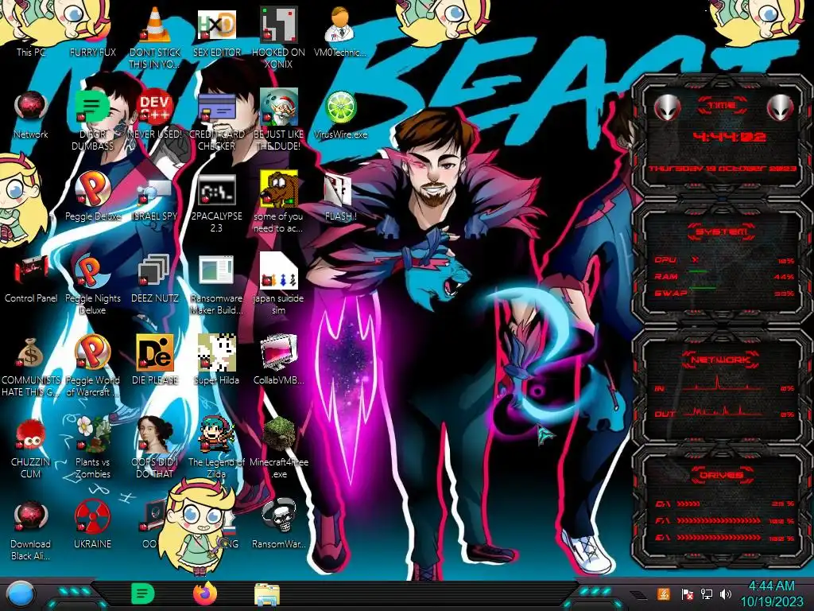Image resolution: width=814 pixels, height=611 pixels.
Task: Open green chat app on taskbar
Action: tap(143, 593)
